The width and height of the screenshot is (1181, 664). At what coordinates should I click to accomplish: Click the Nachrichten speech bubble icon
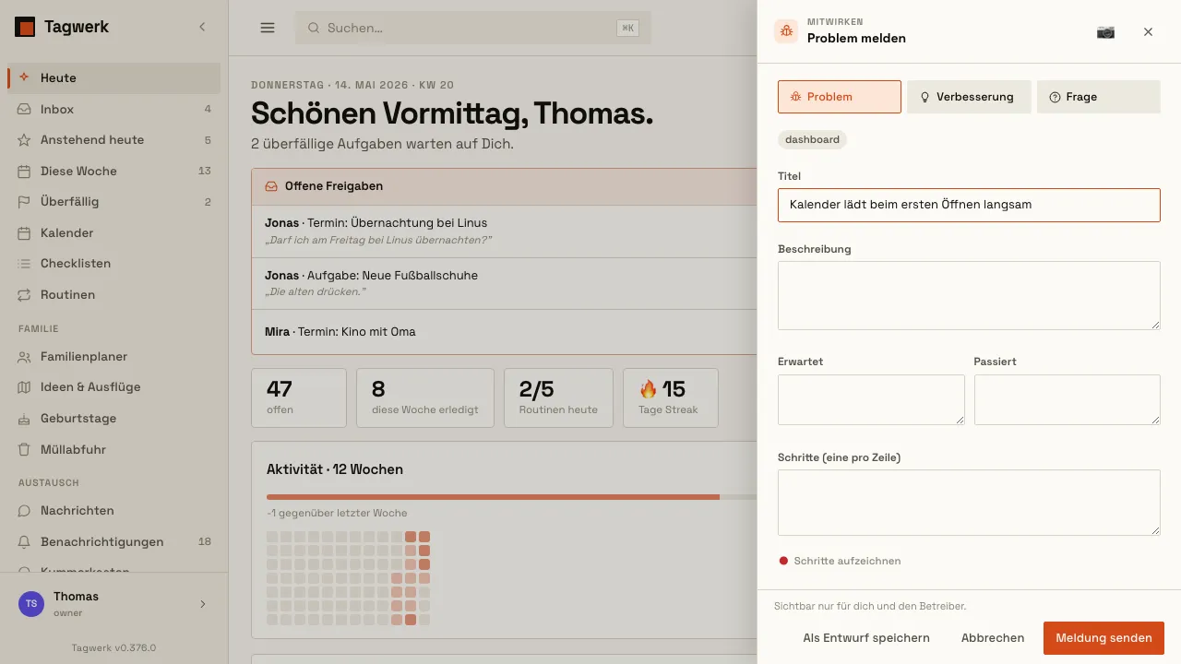(24, 511)
